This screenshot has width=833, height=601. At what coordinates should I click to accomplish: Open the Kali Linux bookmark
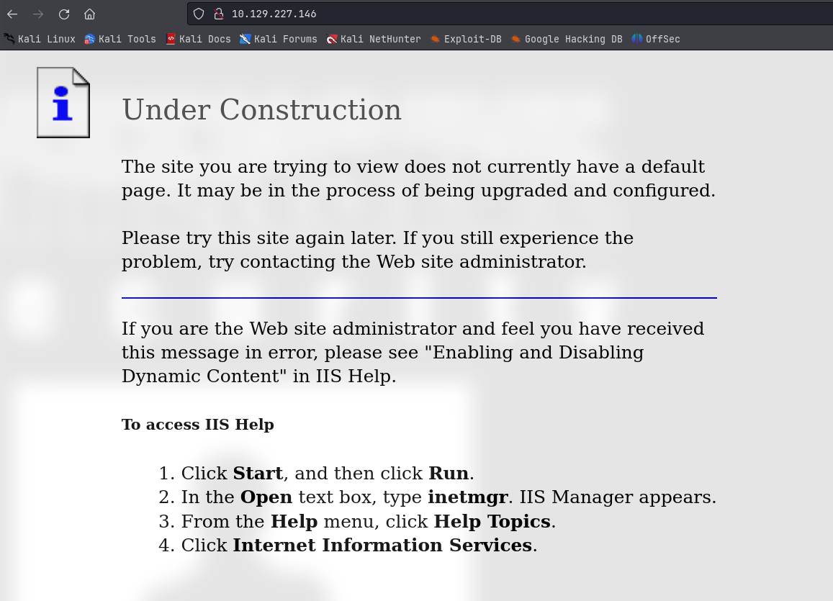[40, 39]
